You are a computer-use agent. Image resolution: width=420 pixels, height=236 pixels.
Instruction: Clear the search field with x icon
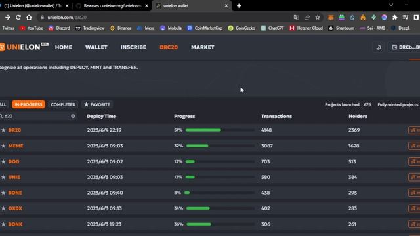pyautogui.click(x=73, y=116)
